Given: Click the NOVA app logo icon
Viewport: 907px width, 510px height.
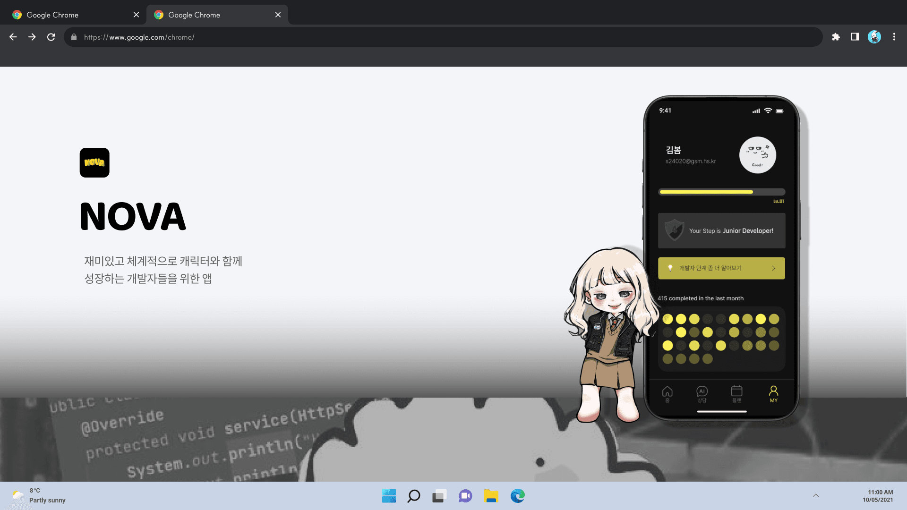Looking at the screenshot, I should pyautogui.click(x=94, y=162).
